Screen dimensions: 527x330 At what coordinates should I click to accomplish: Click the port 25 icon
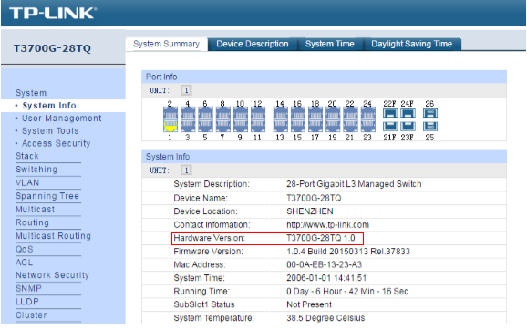click(x=429, y=127)
